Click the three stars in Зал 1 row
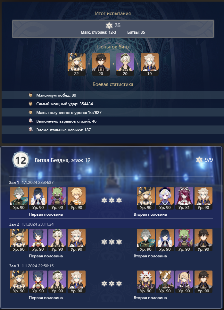224x310 pixels. coord(112,200)
